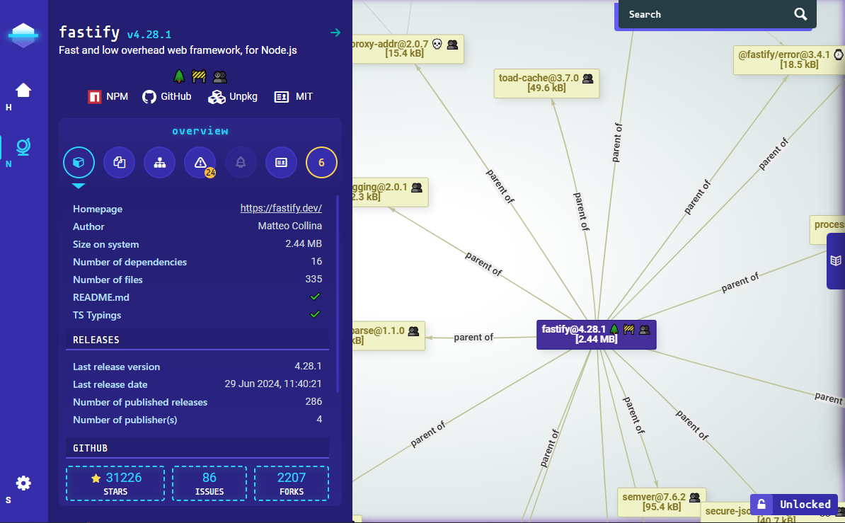Click the Number of files value 335

click(314, 280)
